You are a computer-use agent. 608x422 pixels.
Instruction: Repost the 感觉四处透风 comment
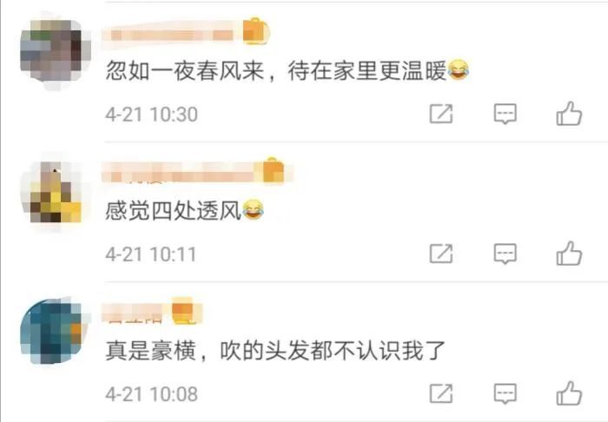[x=441, y=254]
